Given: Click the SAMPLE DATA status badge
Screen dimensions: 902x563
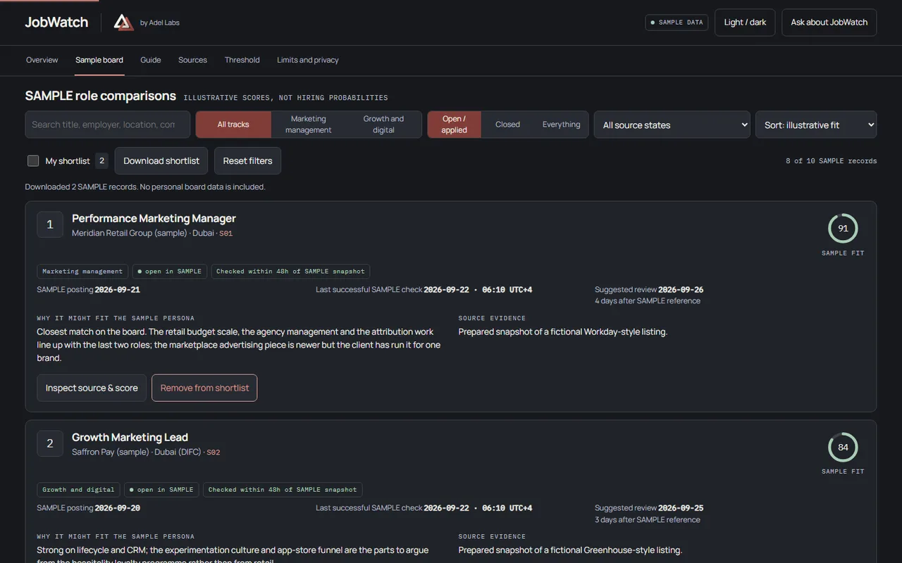Looking at the screenshot, I should pyautogui.click(x=676, y=23).
